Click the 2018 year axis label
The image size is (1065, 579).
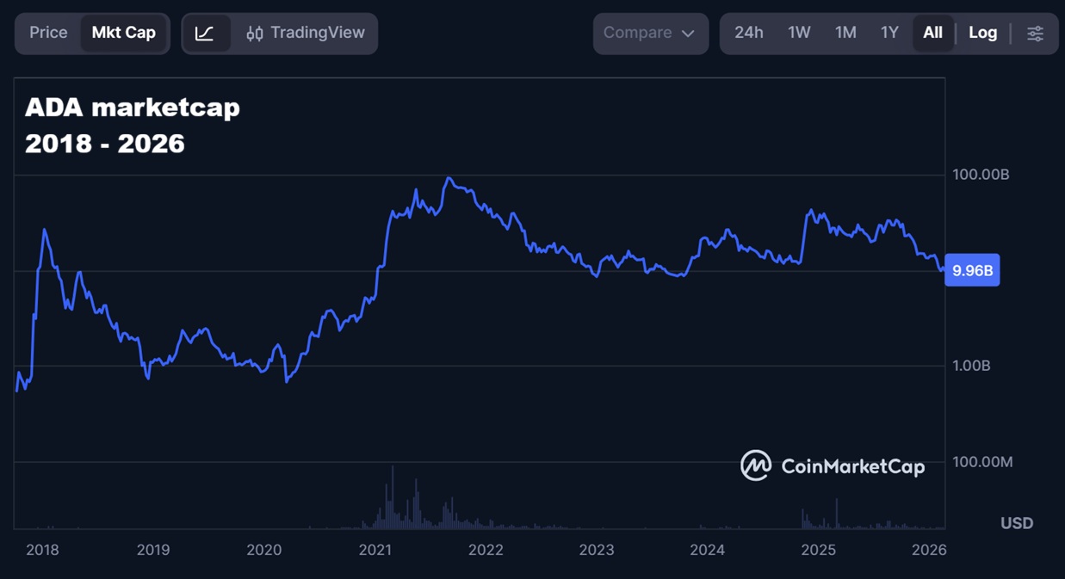pos(42,550)
